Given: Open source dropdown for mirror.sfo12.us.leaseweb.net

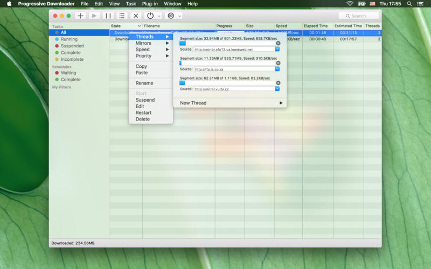Looking at the screenshot, I should point(277,49).
